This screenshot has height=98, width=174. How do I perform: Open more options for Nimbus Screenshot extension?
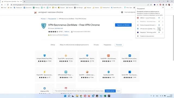click(x=163, y=25)
